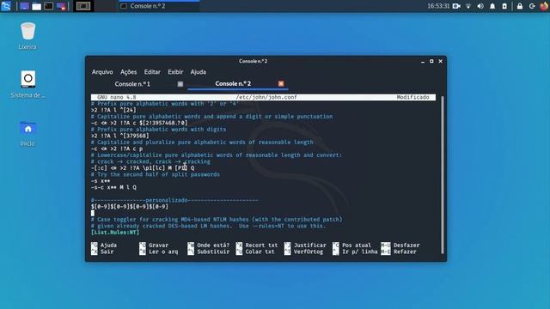Select the workspace switcher thumbnail
The image size is (550, 309).
click(83, 6)
